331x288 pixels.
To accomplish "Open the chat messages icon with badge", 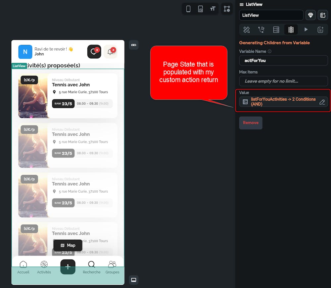I will pos(94,52).
